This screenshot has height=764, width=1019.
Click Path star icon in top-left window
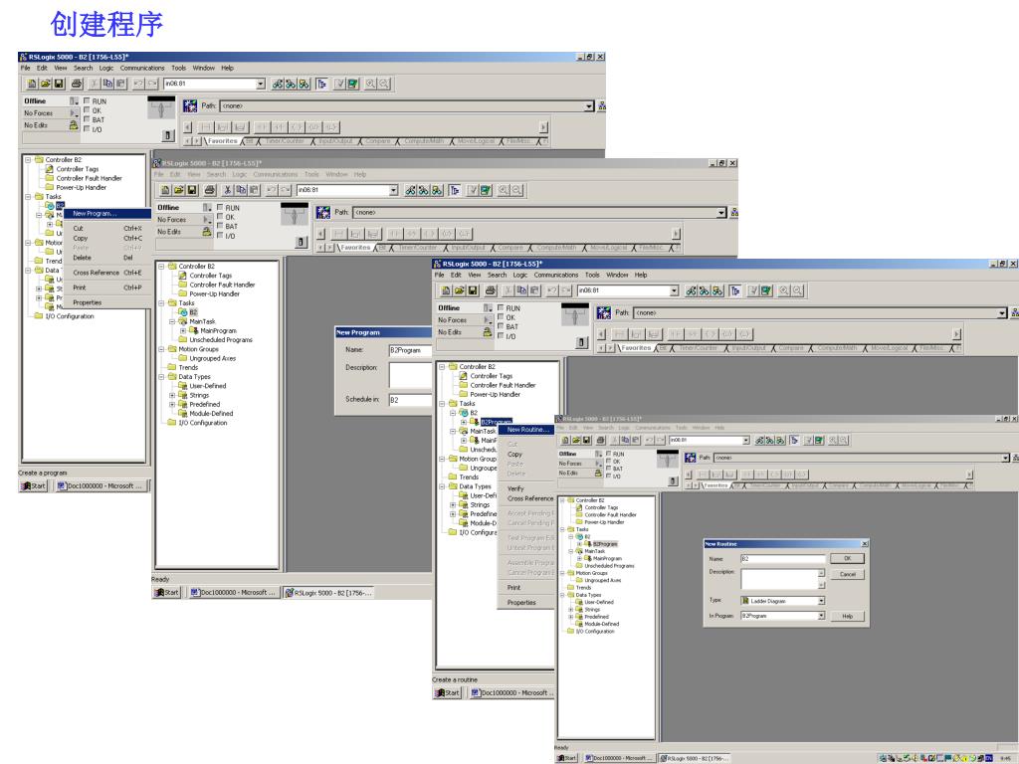coord(190,105)
